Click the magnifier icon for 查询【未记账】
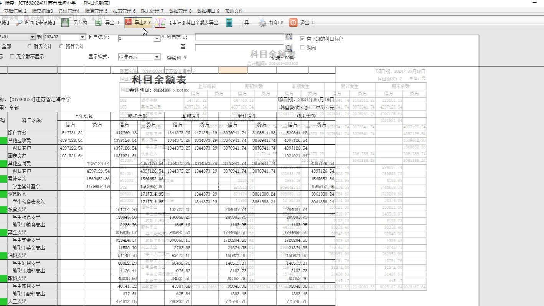The width and height of the screenshot is (544, 306). (x=19, y=23)
